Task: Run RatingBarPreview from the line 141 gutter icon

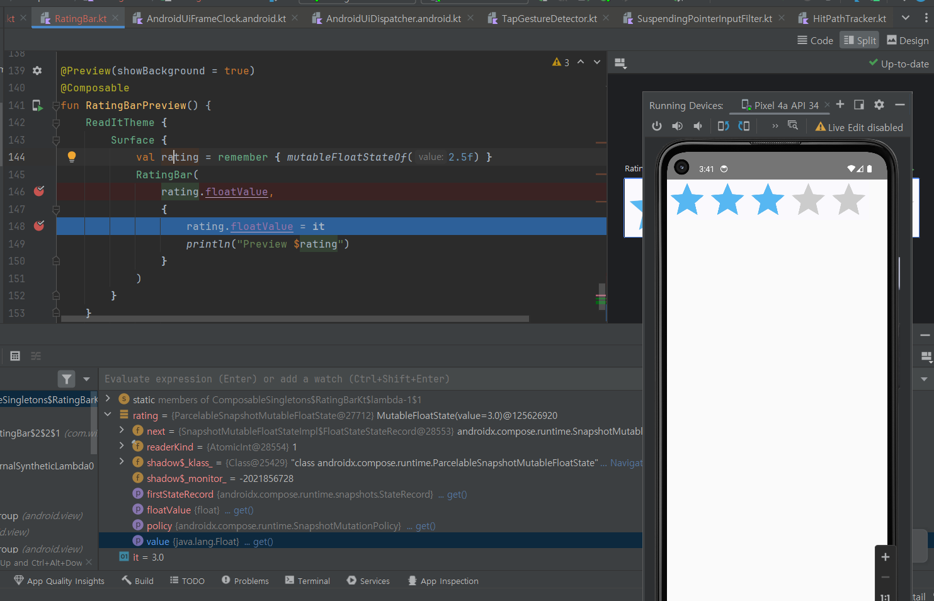Action: click(37, 105)
